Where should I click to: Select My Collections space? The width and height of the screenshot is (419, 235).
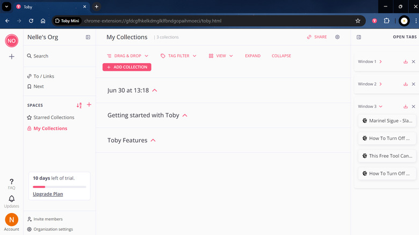pyautogui.click(x=47, y=128)
